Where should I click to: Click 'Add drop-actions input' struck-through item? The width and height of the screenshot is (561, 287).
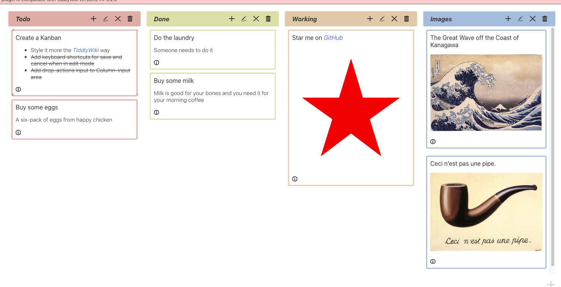pyautogui.click(x=81, y=74)
